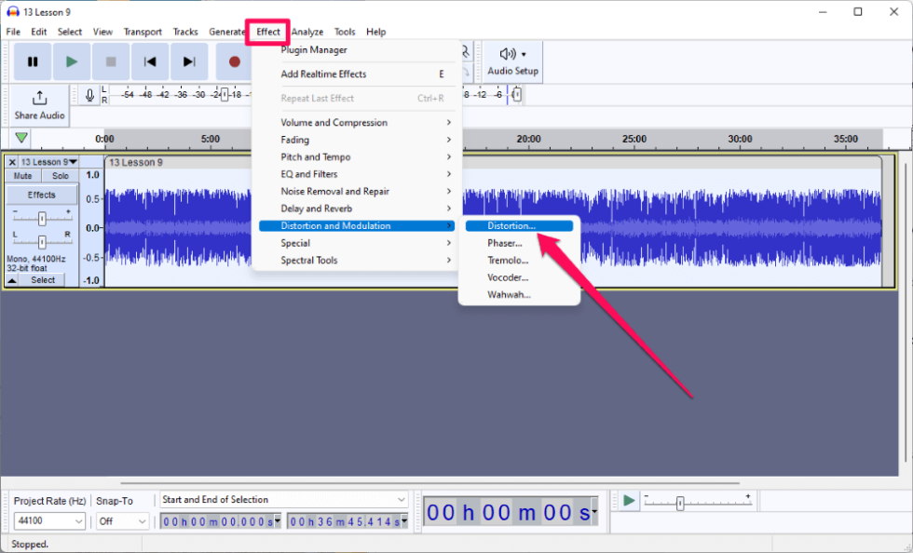913x553 pixels.
Task: Click the microphone recording meter icon
Action: tap(89, 94)
